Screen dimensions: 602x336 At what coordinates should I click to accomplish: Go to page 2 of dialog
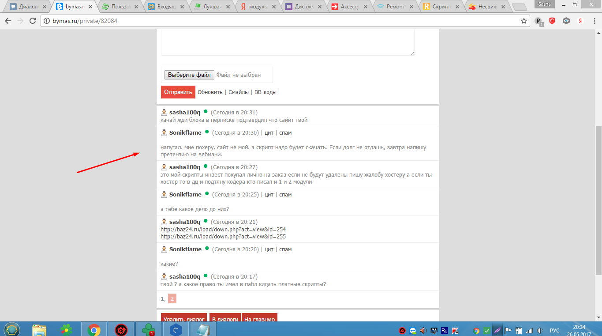pos(172,299)
